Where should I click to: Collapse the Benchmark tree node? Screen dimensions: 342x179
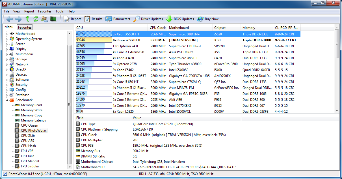coord(7,100)
